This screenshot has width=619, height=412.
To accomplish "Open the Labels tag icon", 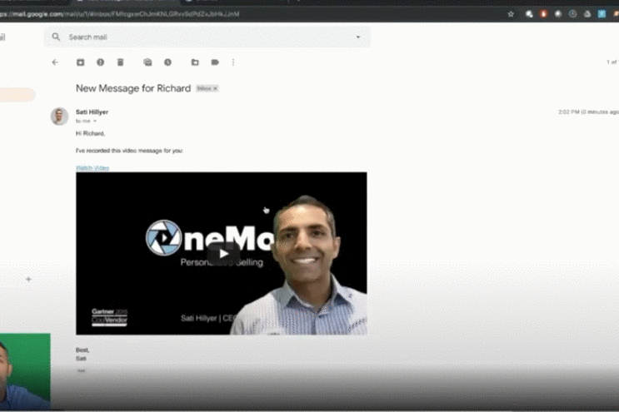I will 215,62.
